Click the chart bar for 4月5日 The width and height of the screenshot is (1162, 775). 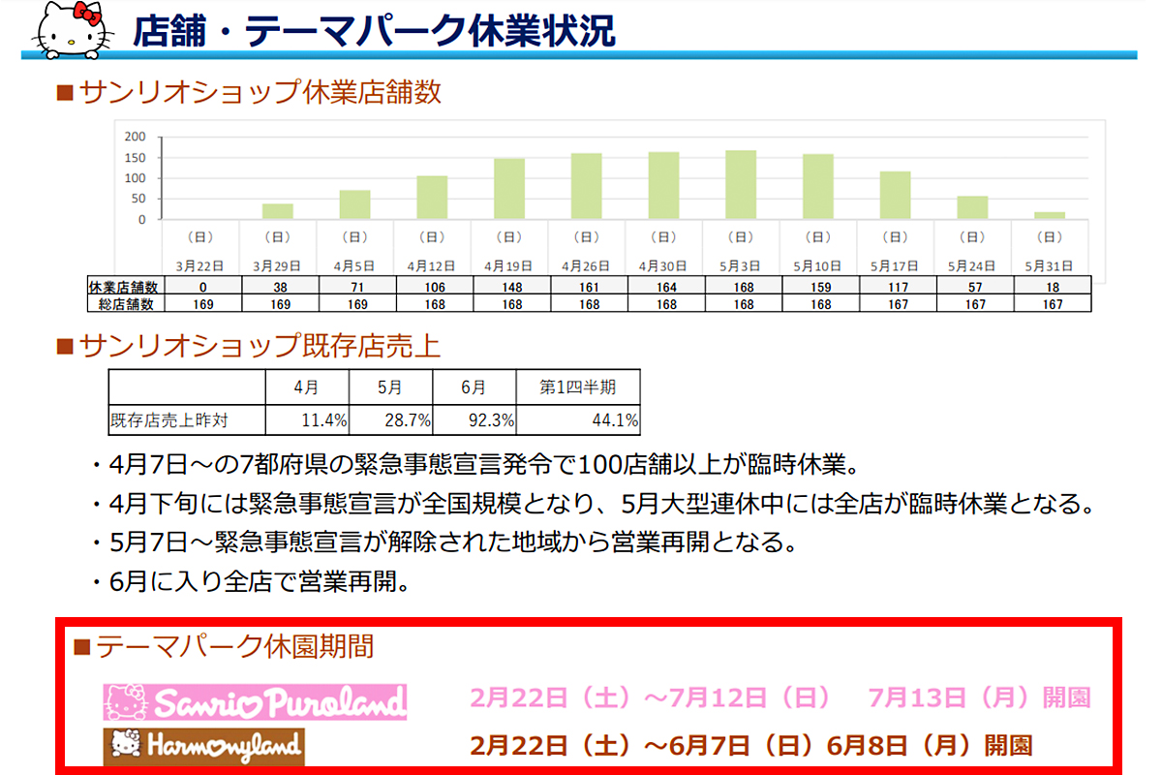[x=355, y=204]
